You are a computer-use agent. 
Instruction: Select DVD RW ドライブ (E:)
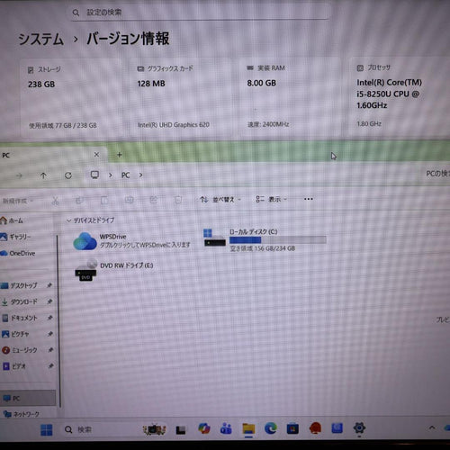(x=114, y=270)
